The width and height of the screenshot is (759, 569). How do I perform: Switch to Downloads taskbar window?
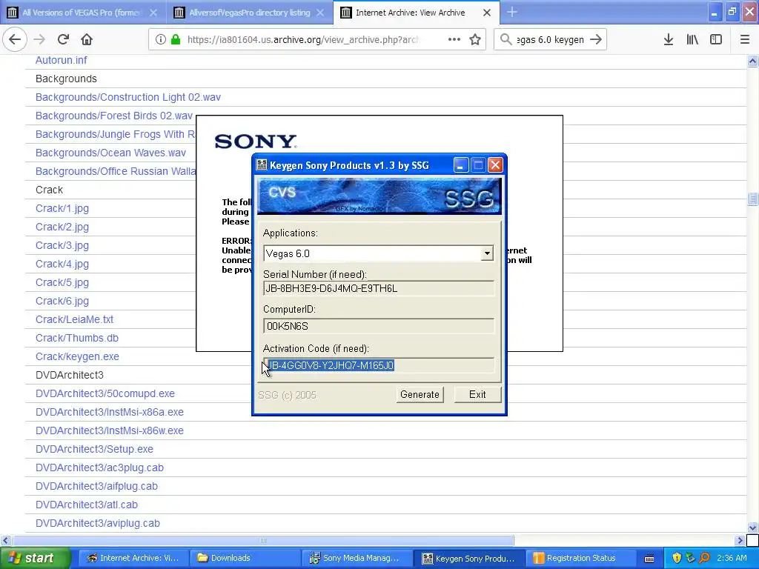click(245, 559)
